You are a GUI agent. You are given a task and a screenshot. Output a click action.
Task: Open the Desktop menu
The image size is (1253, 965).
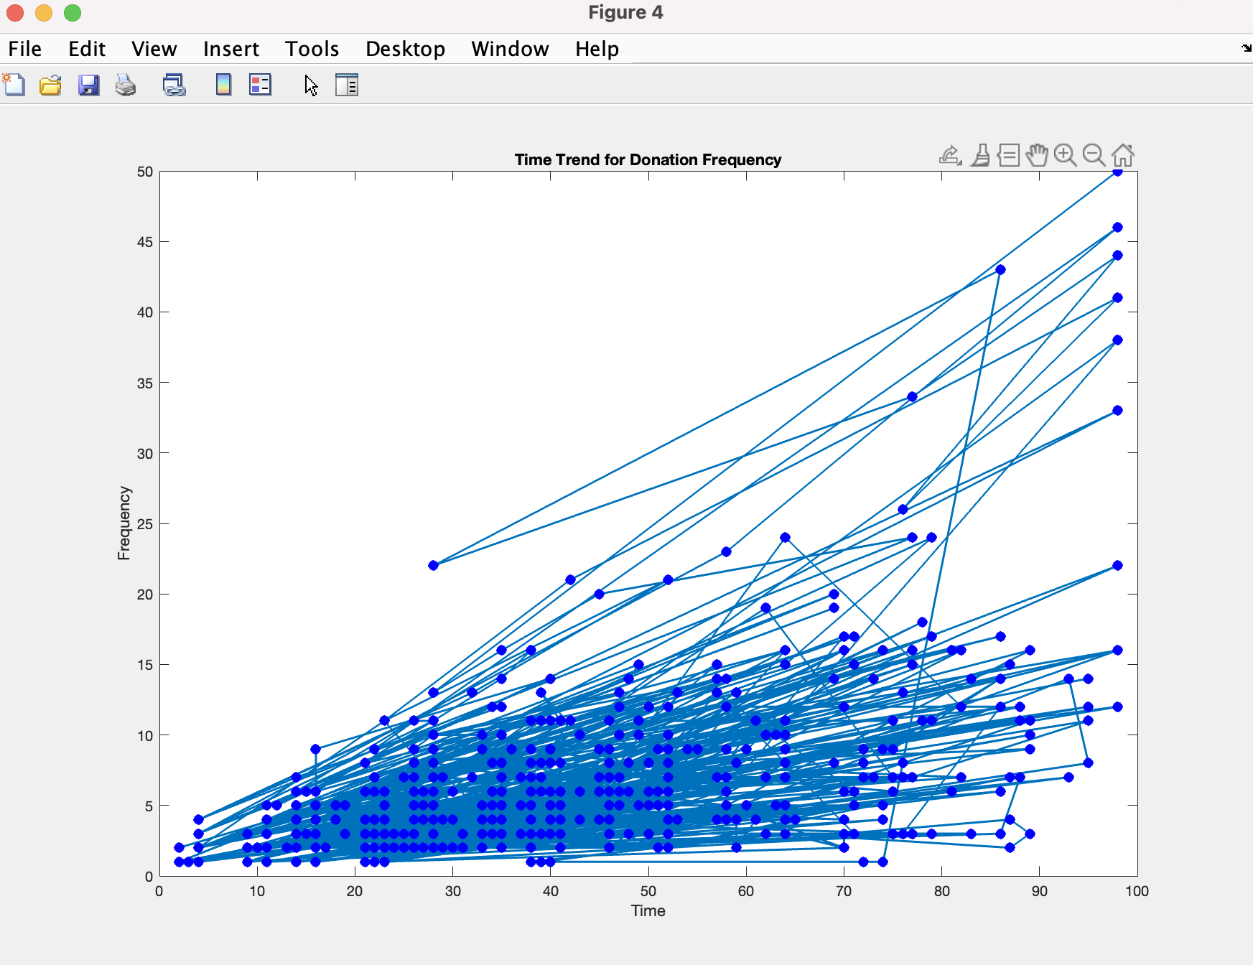(x=405, y=49)
